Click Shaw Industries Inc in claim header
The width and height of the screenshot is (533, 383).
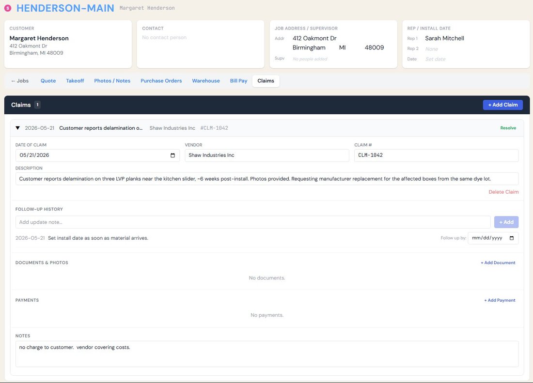pyautogui.click(x=172, y=128)
